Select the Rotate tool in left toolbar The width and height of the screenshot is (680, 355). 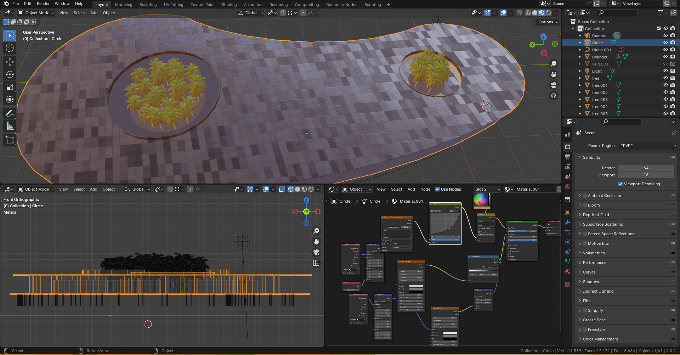10,74
